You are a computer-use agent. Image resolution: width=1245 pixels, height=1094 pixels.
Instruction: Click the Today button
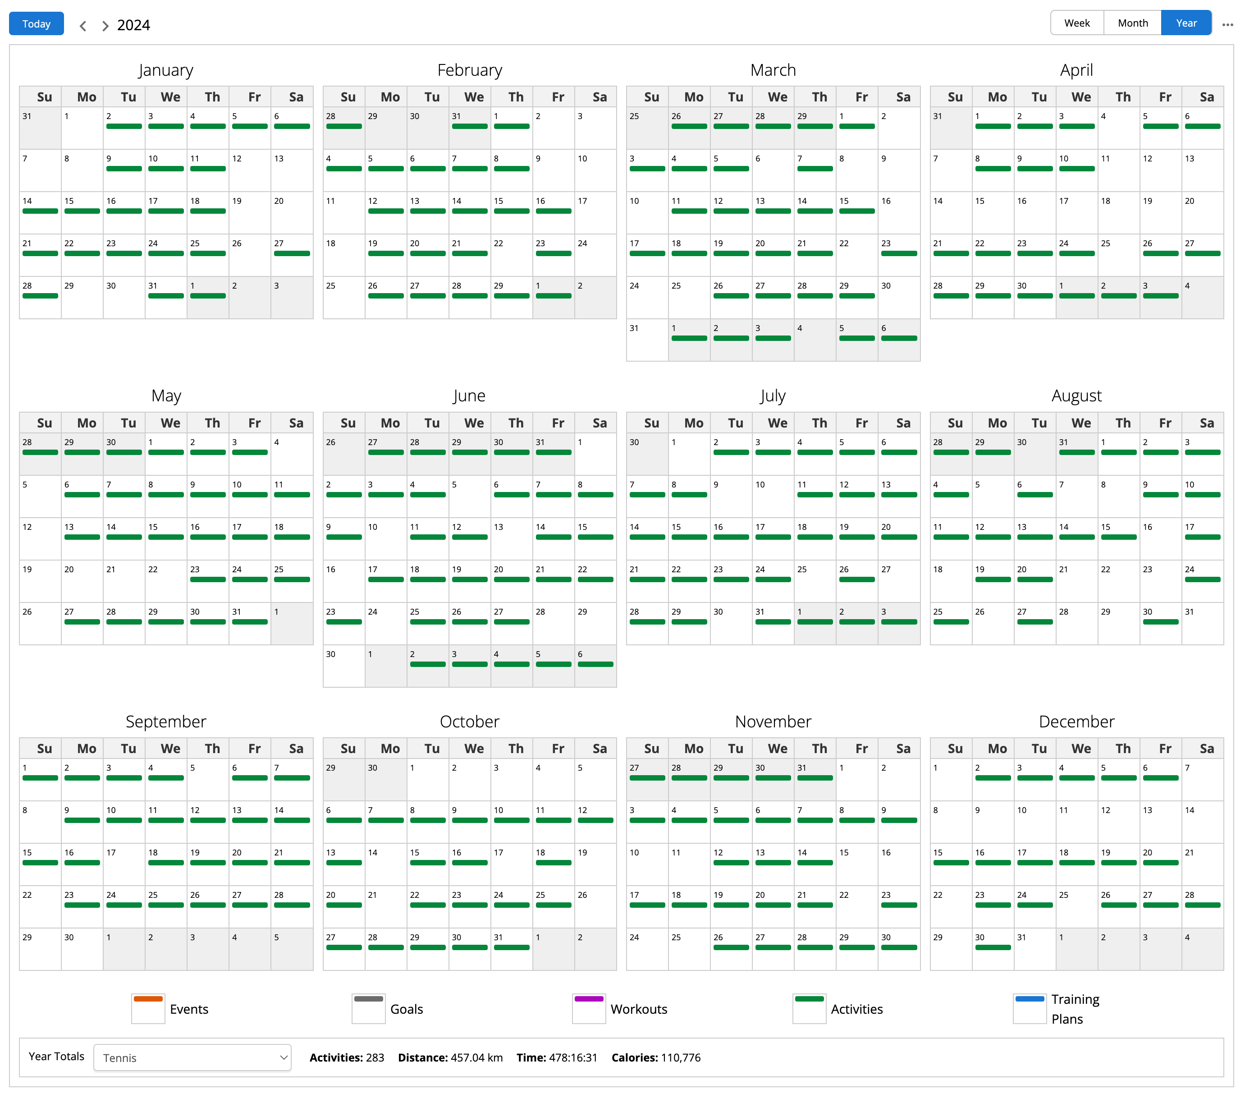click(x=36, y=24)
